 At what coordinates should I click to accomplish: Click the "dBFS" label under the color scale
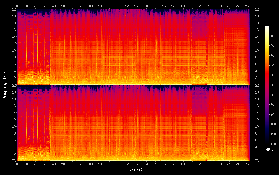270,150
